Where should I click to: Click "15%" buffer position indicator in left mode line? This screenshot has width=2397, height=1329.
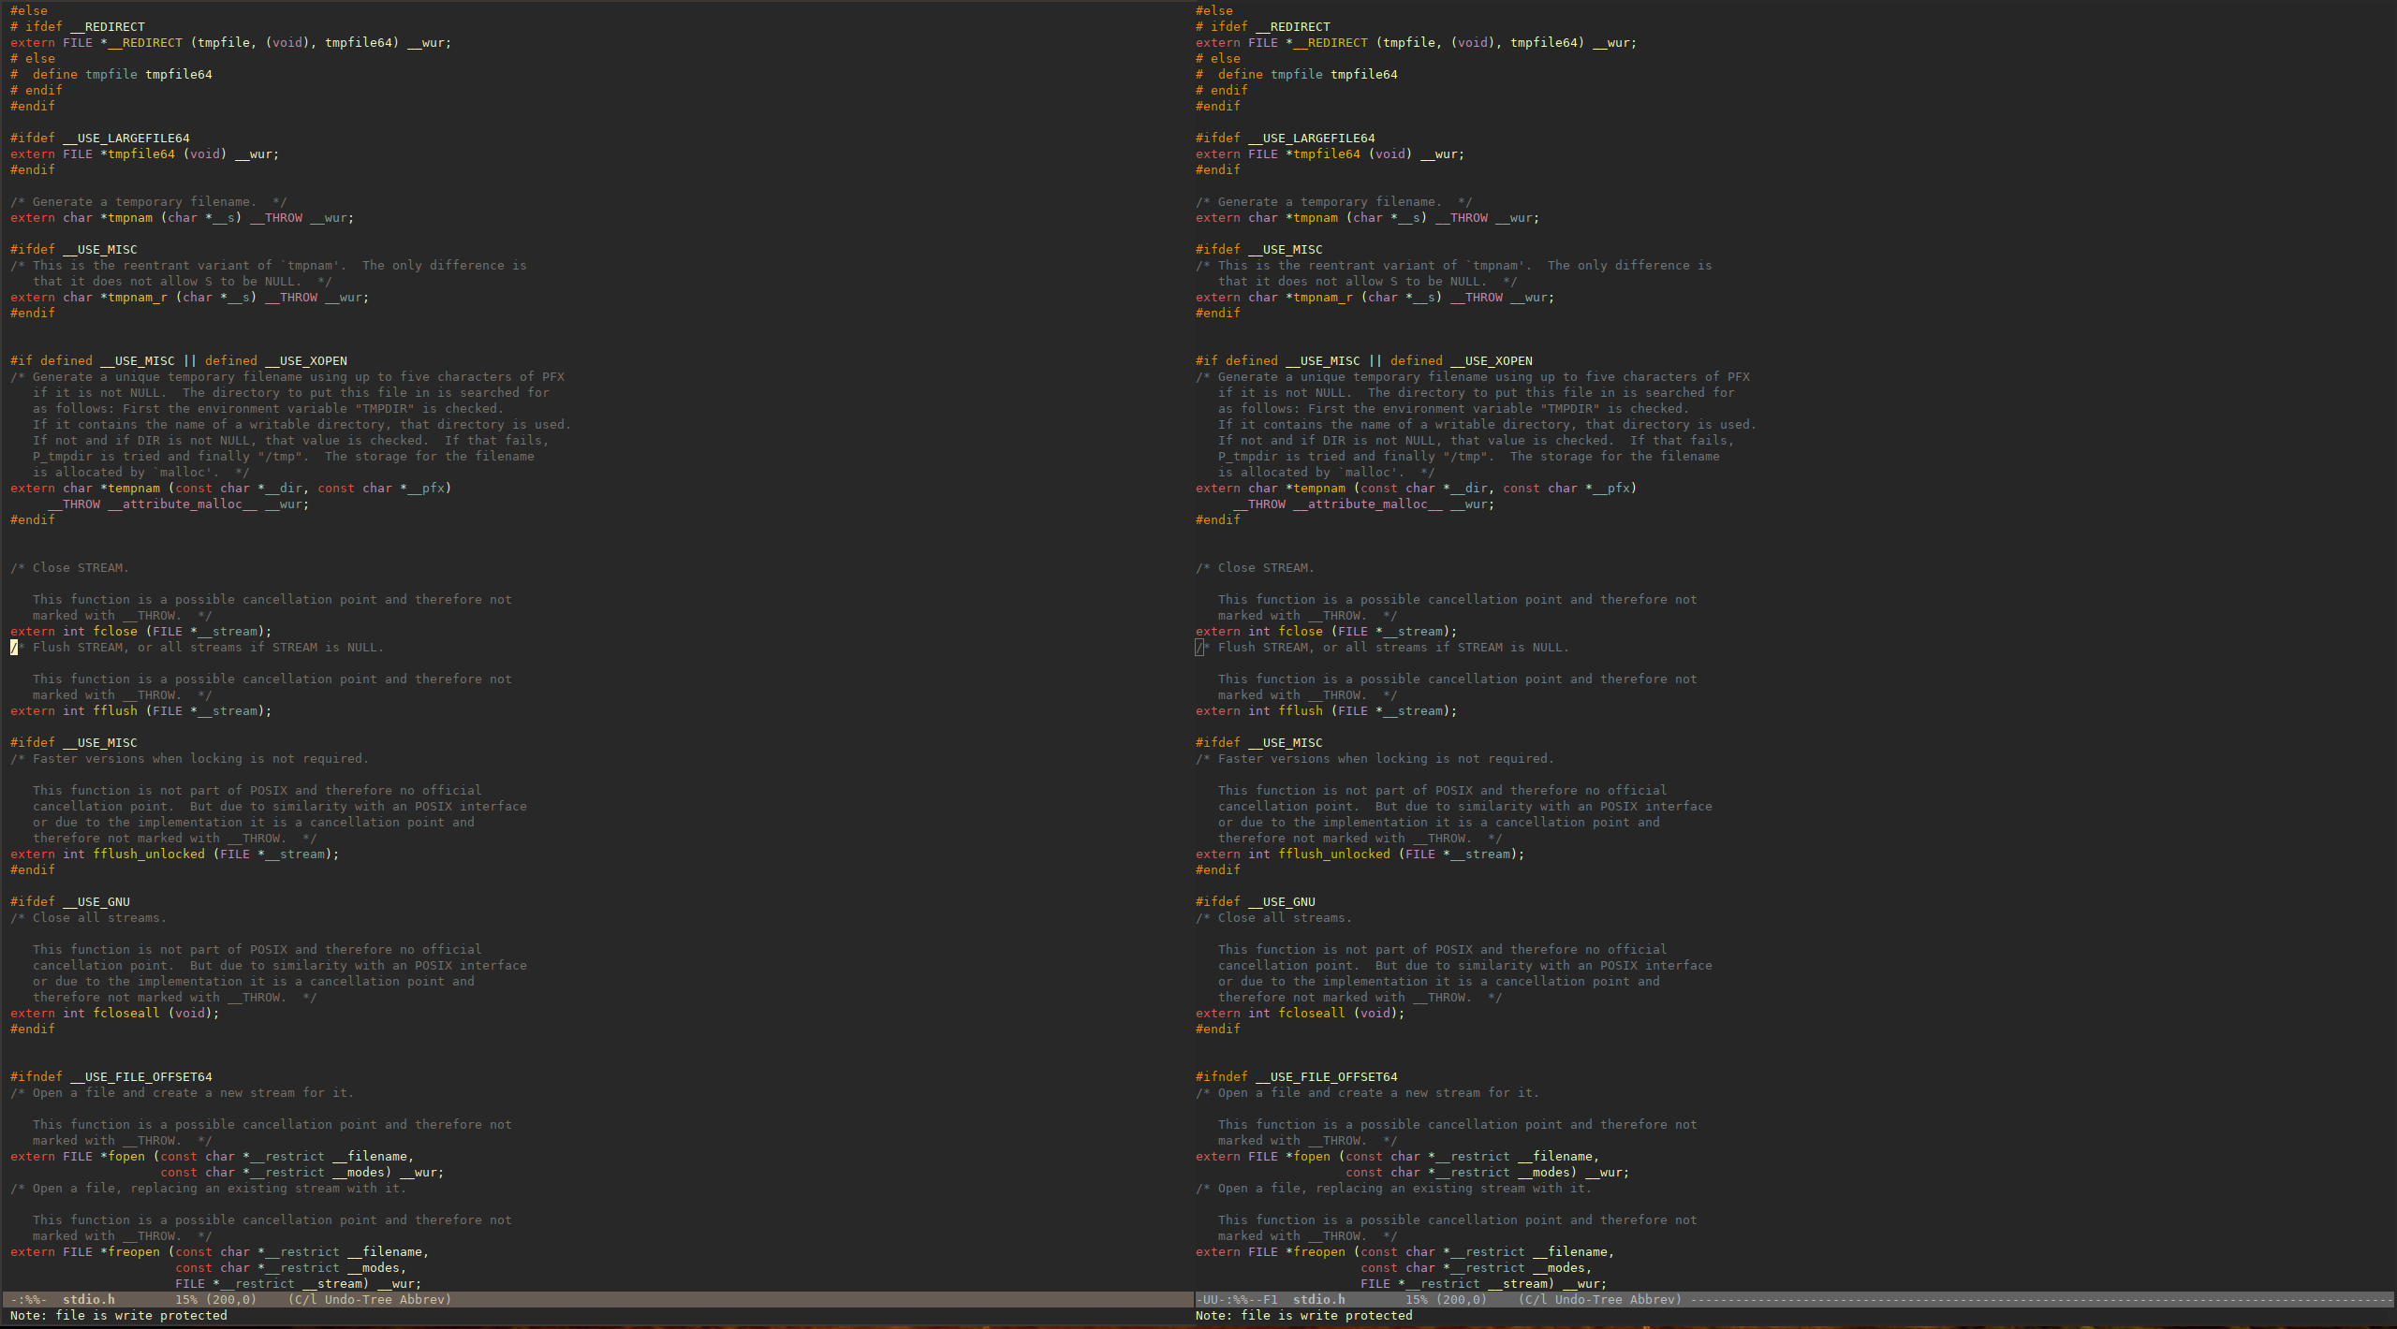185,1299
